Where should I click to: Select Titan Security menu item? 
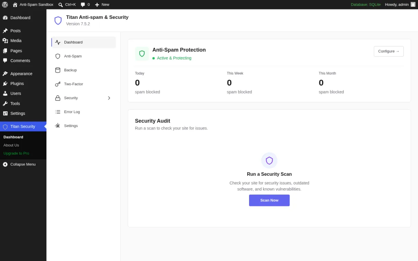23,126
